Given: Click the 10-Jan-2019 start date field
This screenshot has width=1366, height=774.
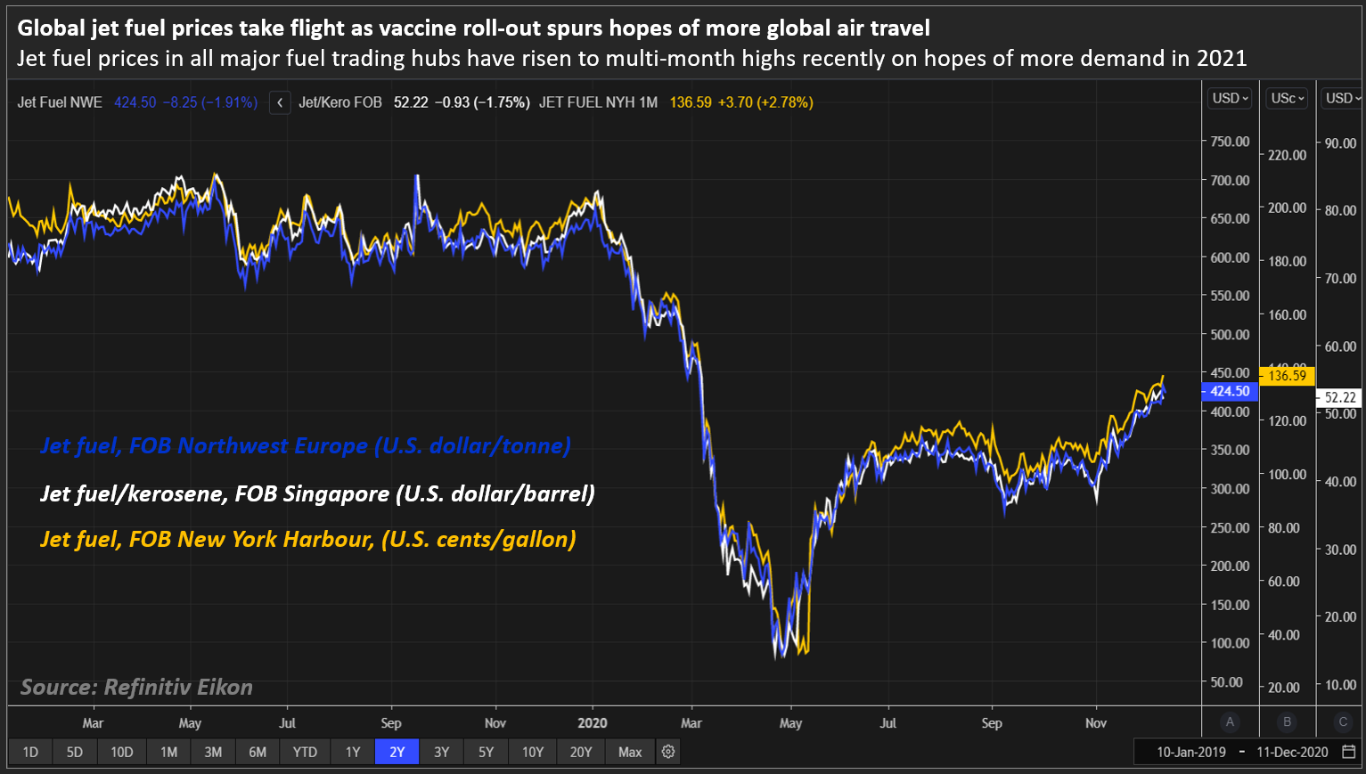Looking at the screenshot, I should [x=1191, y=752].
